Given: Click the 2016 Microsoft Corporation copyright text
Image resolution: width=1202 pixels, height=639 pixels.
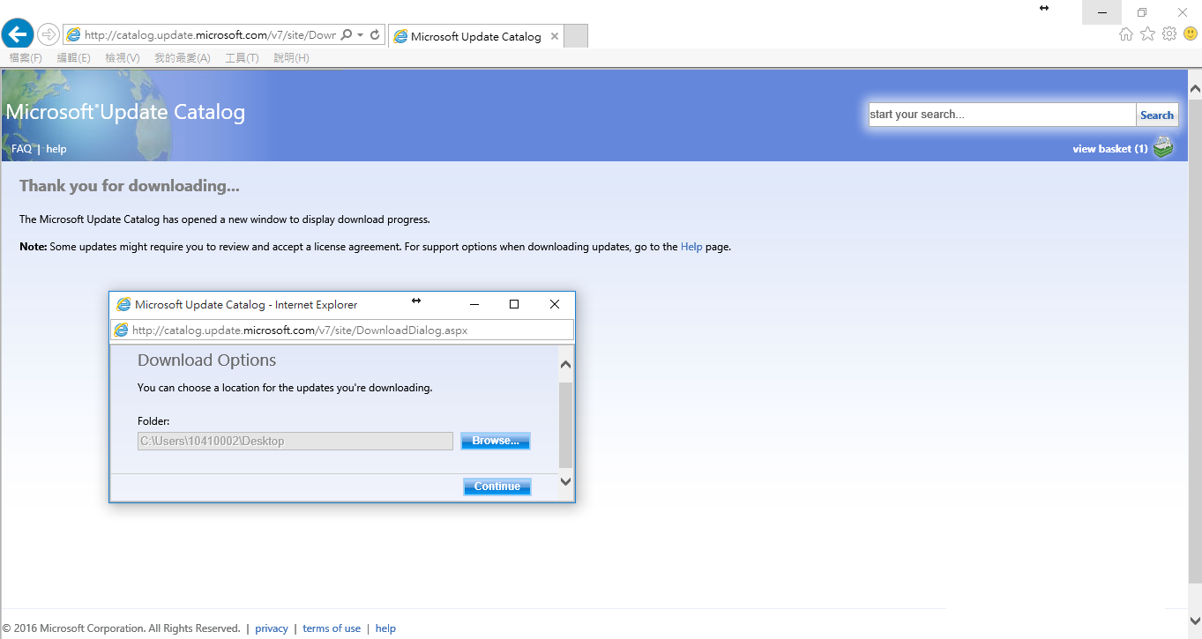Looking at the screenshot, I should pos(121,628).
